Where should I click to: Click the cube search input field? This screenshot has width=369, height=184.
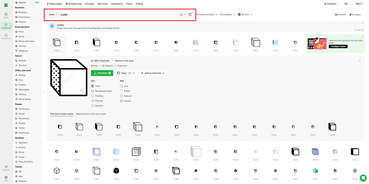(118, 14)
